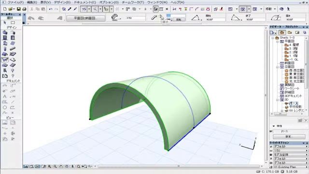The image size is (309, 174).
Task: Click the Orbit icon in top toolbar
Action: coord(281,9)
